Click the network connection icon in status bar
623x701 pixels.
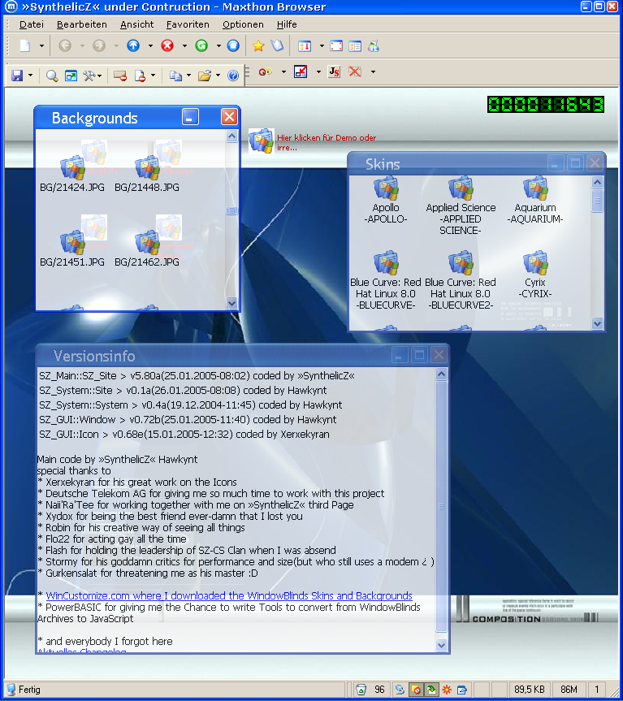(x=400, y=690)
